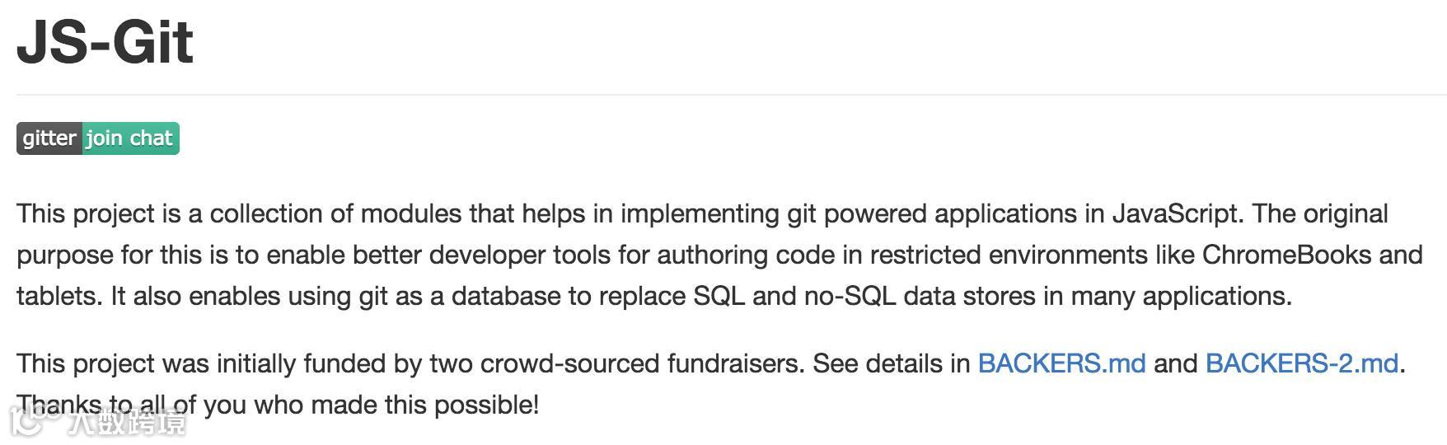
Task: Click the green "join chat" badge section
Action: (130, 138)
